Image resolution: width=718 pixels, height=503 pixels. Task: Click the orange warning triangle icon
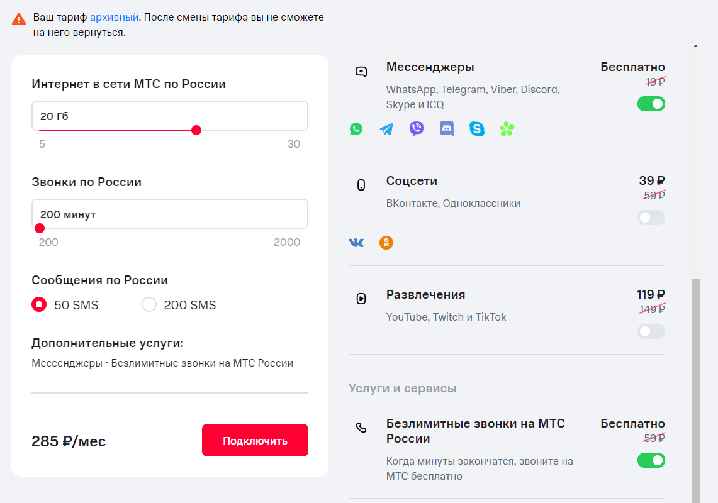(19, 19)
